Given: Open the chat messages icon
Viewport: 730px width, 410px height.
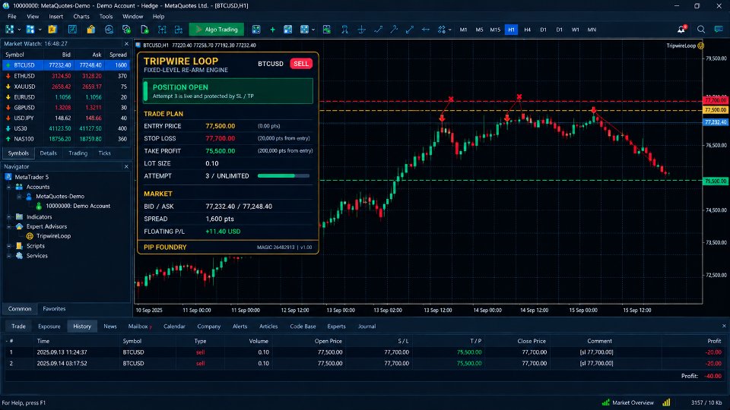Looking at the screenshot, I should (x=719, y=30).
